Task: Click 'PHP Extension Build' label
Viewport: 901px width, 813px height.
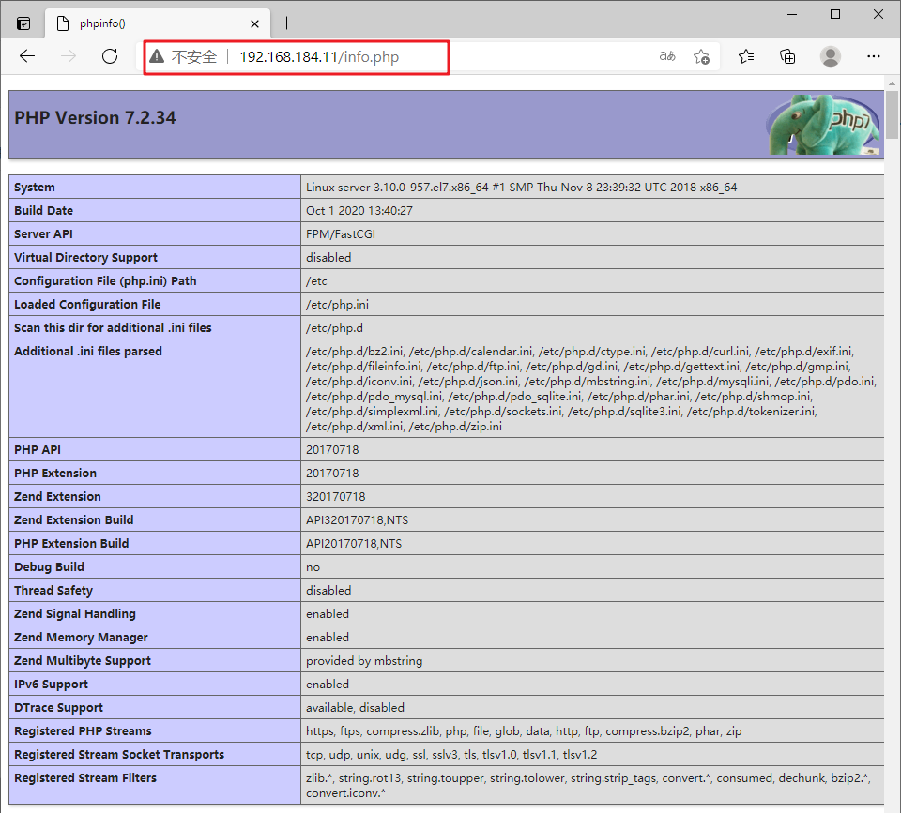Action: (x=71, y=543)
